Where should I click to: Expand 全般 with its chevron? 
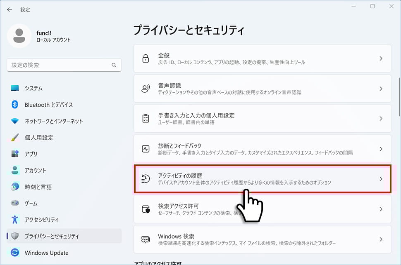[x=381, y=59]
